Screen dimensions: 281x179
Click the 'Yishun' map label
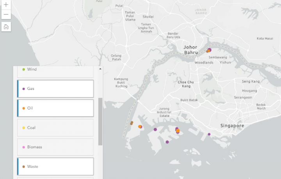[x=225, y=62]
